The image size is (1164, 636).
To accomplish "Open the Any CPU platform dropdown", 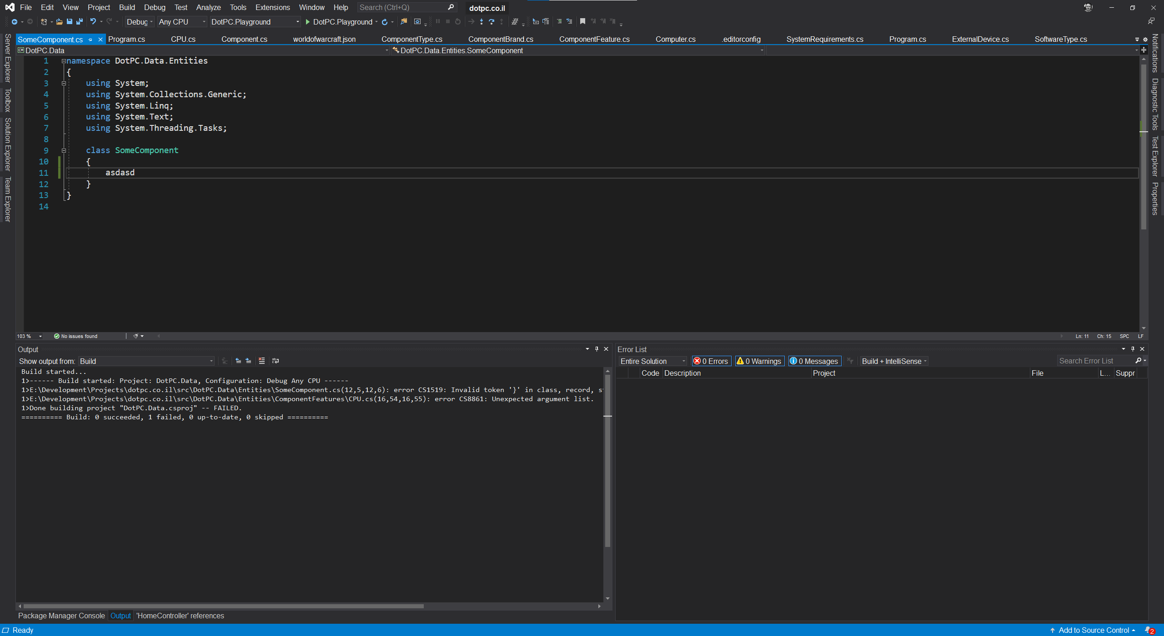I will coord(182,22).
